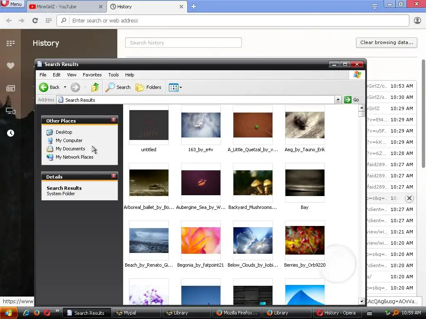
Task: Open the Tools menu
Action: [x=113, y=75]
